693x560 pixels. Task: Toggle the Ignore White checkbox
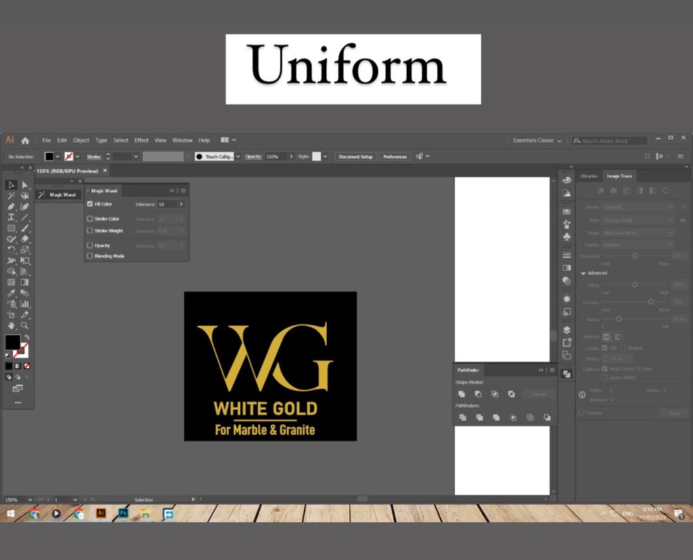[x=604, y=377]
